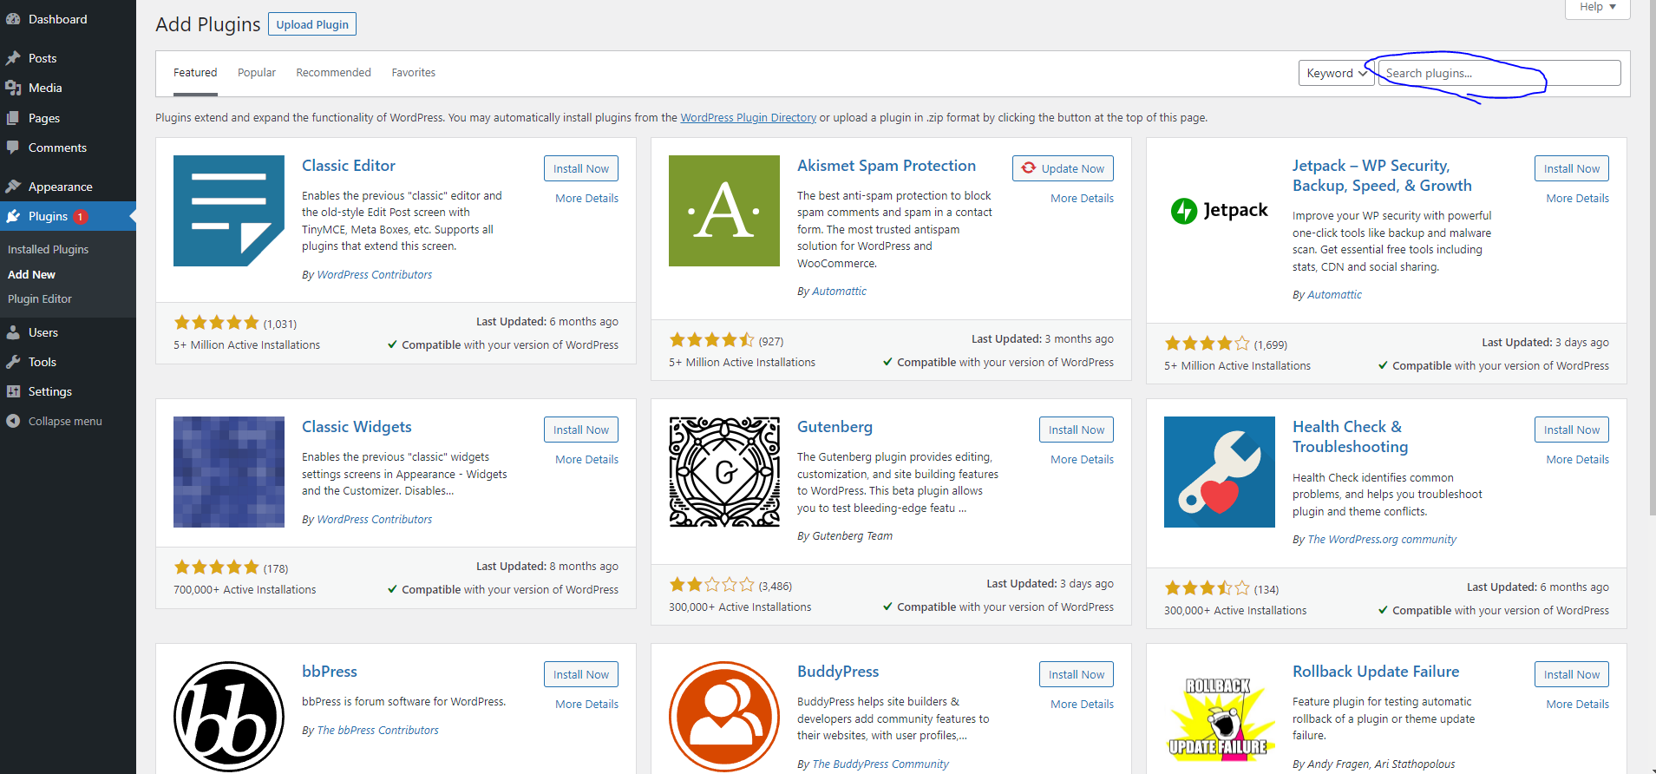
Task: Switch to the Recommended tab
Action: [x=333, y=73]
